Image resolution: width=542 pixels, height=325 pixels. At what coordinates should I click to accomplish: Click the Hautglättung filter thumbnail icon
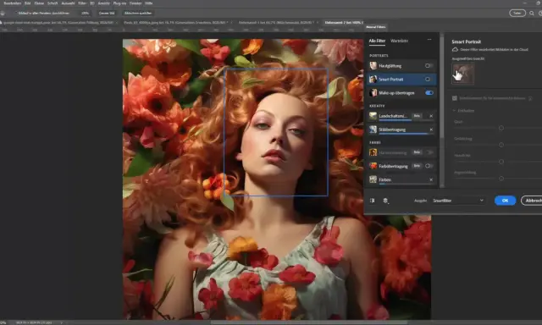373,66
